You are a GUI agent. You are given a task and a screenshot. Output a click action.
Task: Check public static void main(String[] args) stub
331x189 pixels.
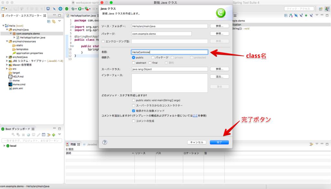point(133,100)
